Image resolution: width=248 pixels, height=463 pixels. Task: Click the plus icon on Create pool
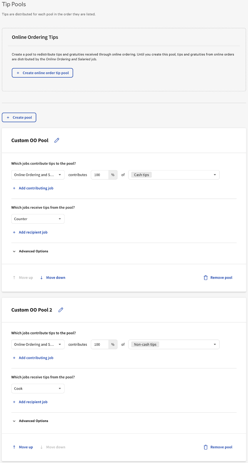(x=7, y=117)
